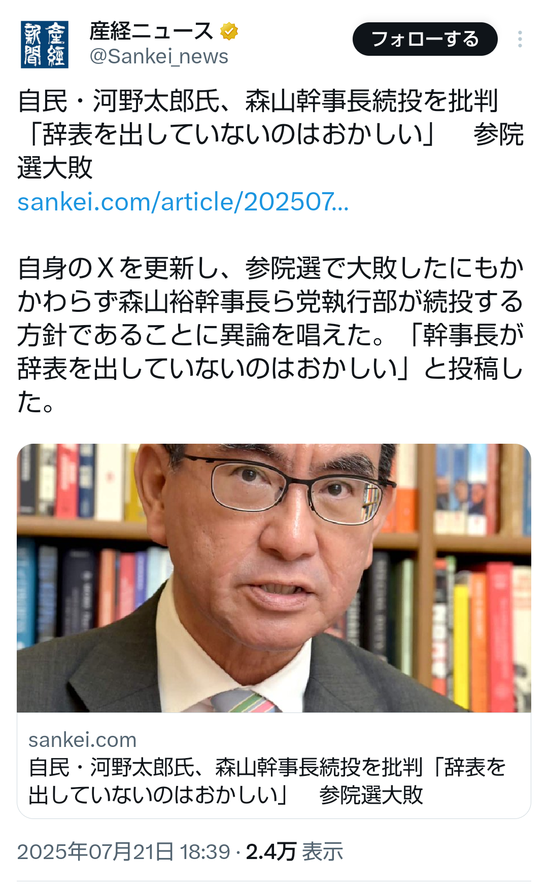Screen dimensions: 548x893
Task: Click the gold verified badge
Action: pos(229,31)
